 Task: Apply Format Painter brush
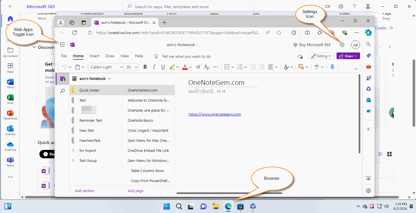coord(198,67)
